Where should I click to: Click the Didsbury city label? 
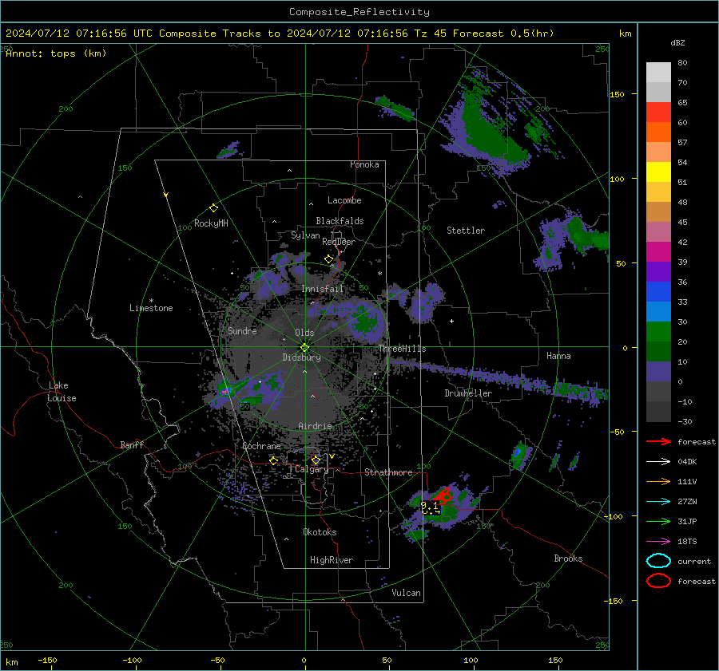click(x=301, y=357)
